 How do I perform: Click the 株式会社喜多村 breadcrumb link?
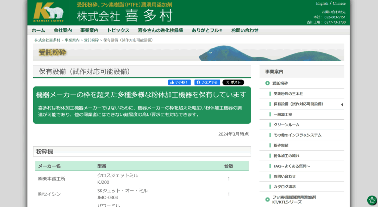pos(47,40)
